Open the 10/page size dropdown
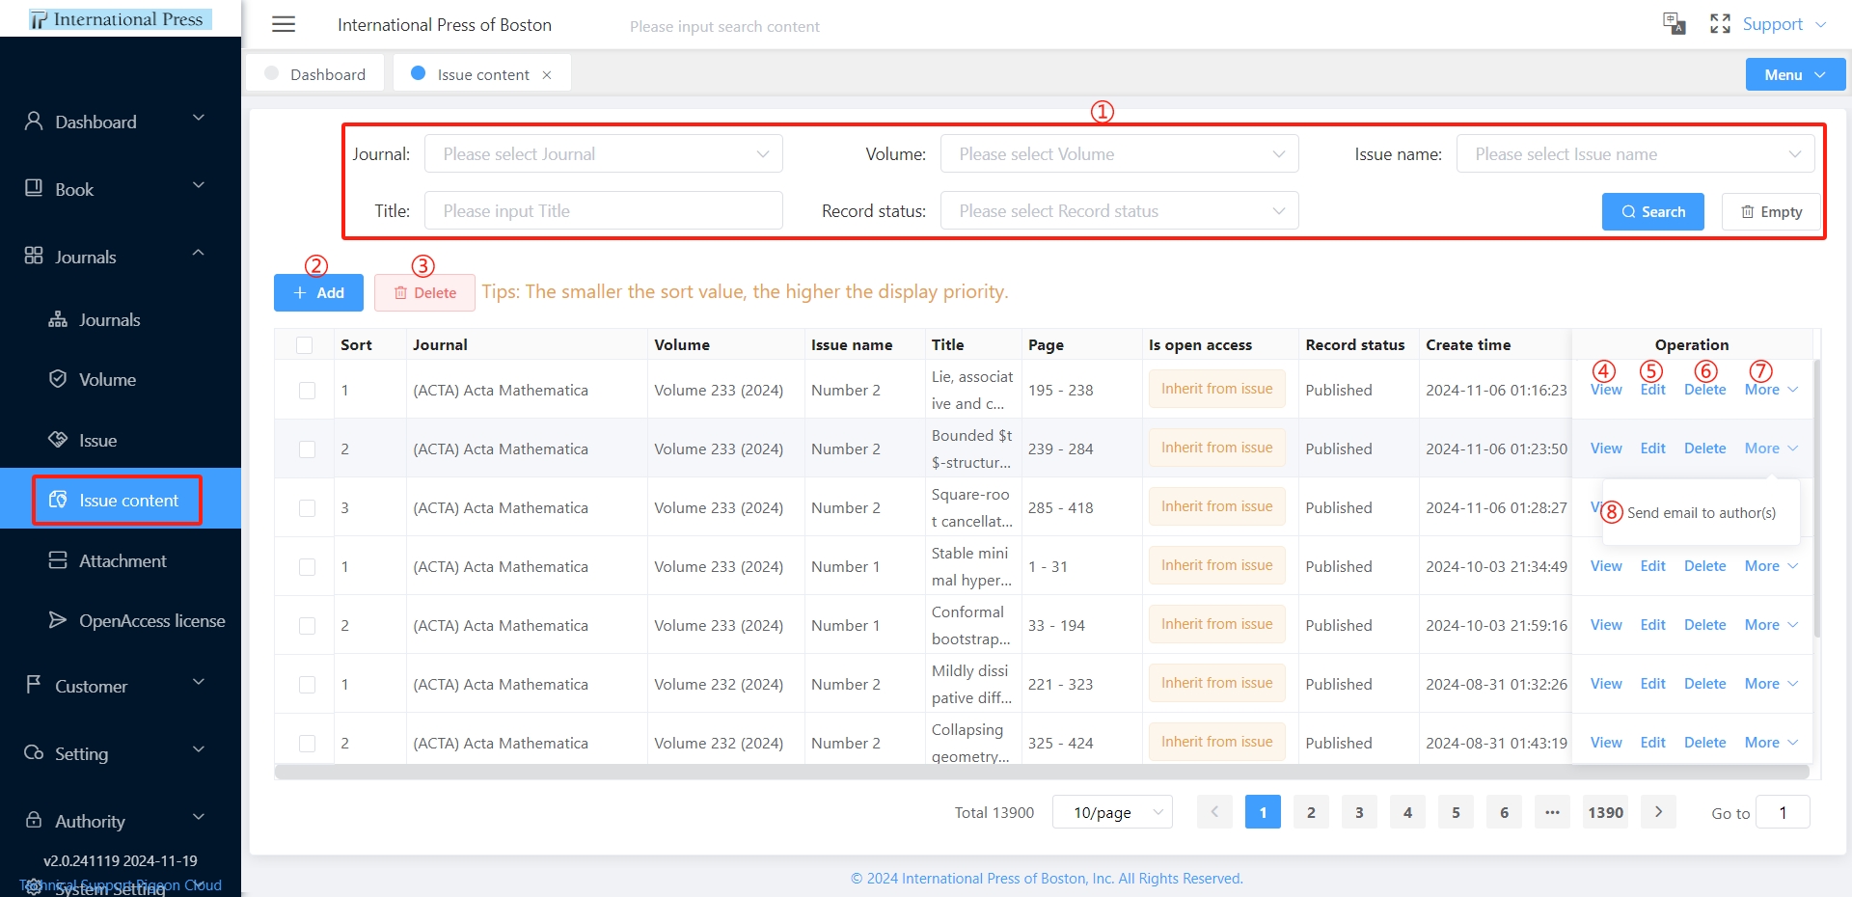 point(1112,812)
